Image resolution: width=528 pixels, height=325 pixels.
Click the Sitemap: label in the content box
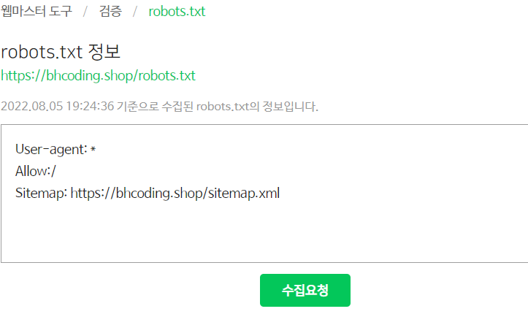point(41,194)
